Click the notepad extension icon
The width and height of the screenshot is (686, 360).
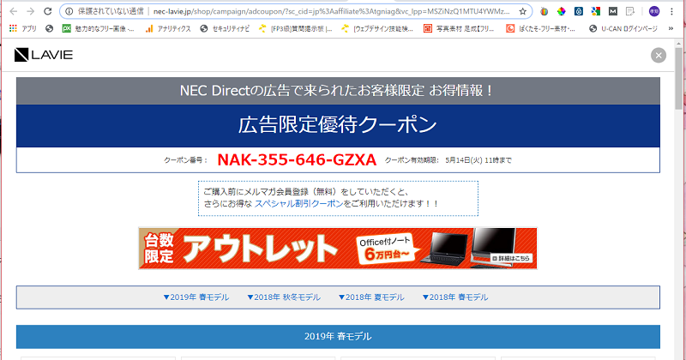pos(630,11)
